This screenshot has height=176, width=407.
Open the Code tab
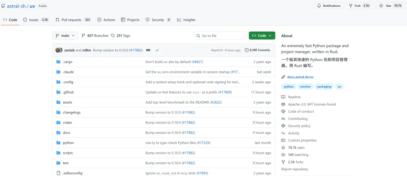click(10, 20)
